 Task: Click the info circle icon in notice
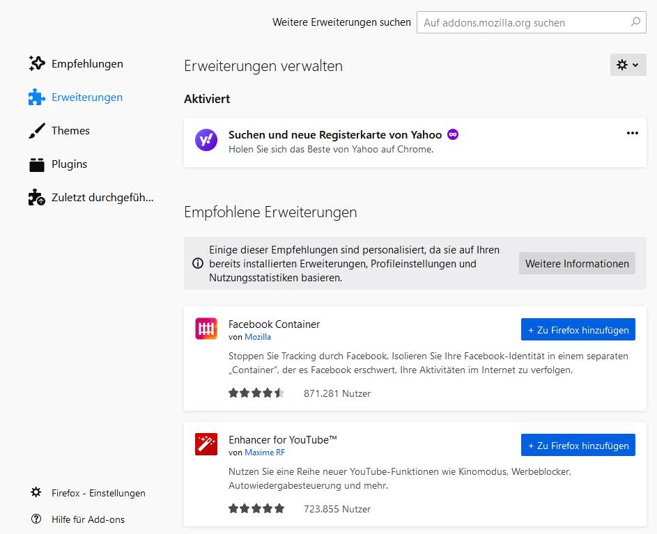click(198, 263)
